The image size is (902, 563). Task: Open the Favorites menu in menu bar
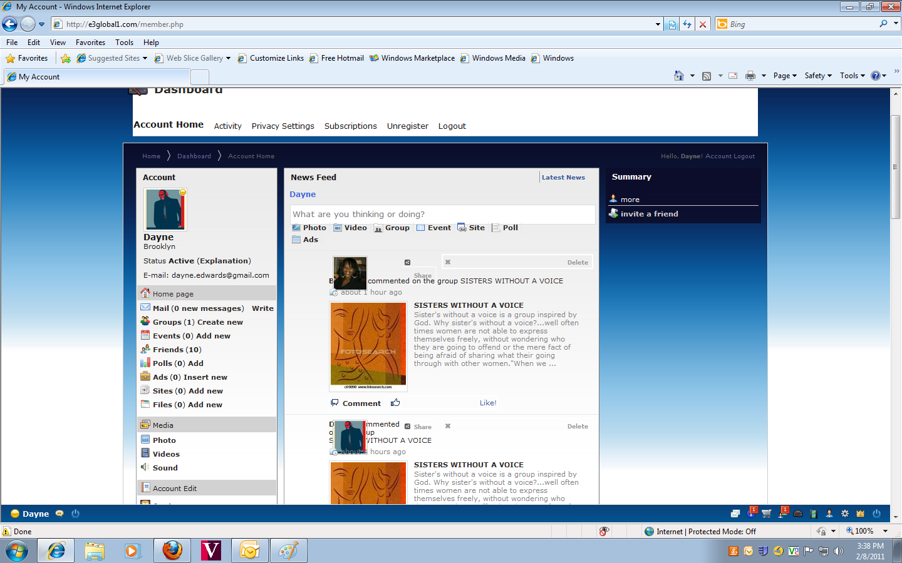pyautogui.click(x=90, y=43)
